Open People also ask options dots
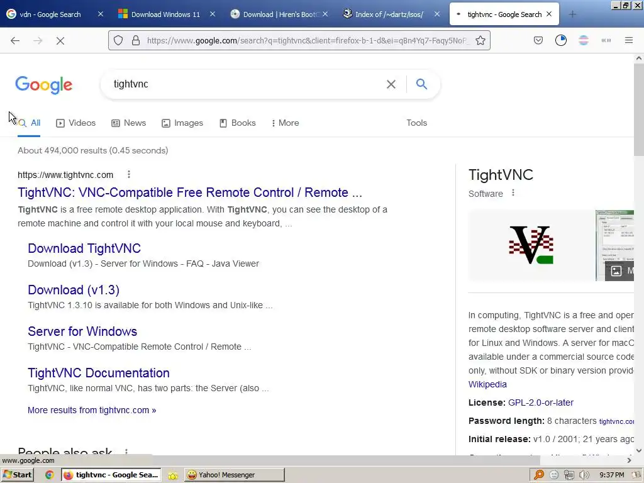Image resolution: width=644 pixels, height=483 pixels. pos(126,452)
